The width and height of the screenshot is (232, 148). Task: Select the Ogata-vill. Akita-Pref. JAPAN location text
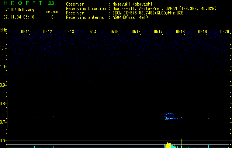165,9
